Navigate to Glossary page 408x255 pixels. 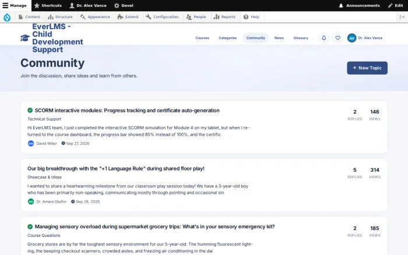point(301,38)
